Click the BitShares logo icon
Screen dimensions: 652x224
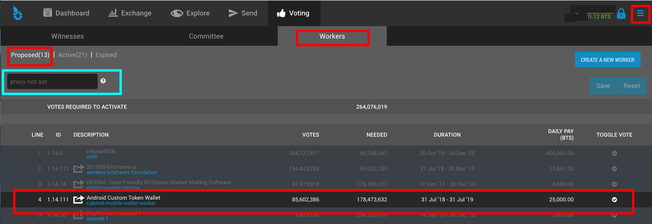18,13
